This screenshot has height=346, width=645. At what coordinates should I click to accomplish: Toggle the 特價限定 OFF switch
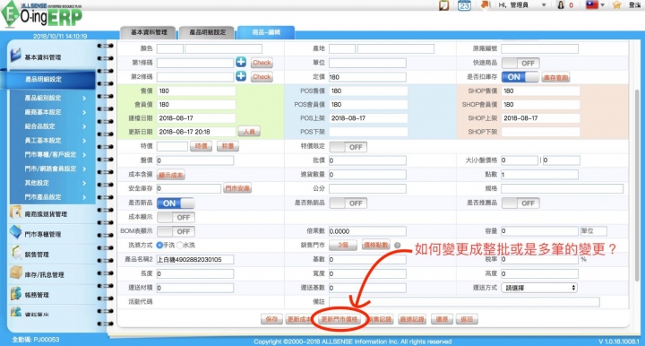pyautogui.click(x=348, y=147)
